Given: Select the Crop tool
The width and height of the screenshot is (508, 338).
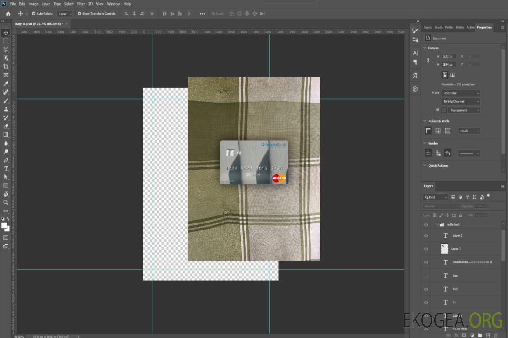Looking at the screenshot, I should [6, 67].
